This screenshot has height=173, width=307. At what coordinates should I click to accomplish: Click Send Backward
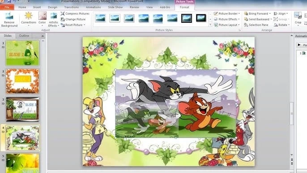click(x=257, y=19)
